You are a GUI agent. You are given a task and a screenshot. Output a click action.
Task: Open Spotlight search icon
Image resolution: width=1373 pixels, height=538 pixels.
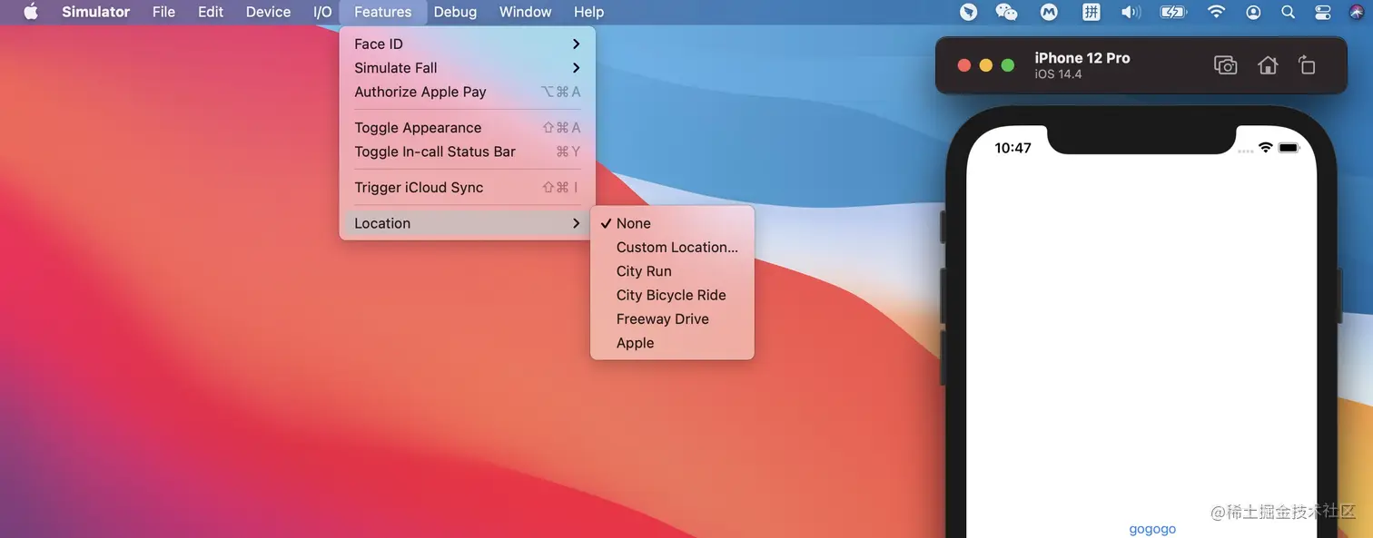[1288, 12]
